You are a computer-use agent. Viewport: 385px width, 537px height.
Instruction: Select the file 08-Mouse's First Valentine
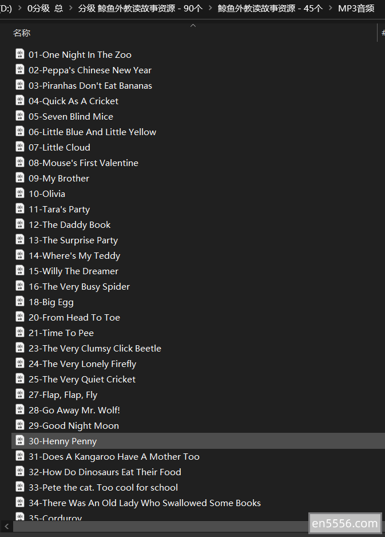84,163
